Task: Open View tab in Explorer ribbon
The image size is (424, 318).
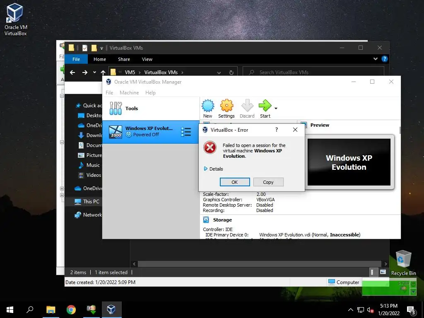Action: [147, 59]
